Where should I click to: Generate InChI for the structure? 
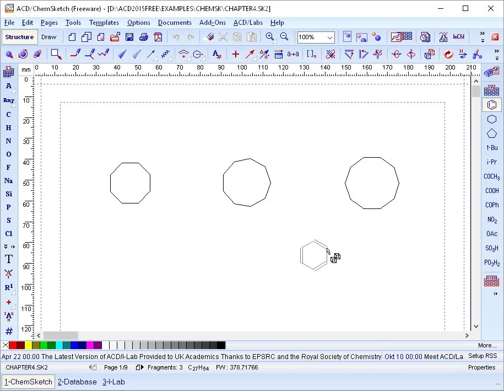coord(458,36)
